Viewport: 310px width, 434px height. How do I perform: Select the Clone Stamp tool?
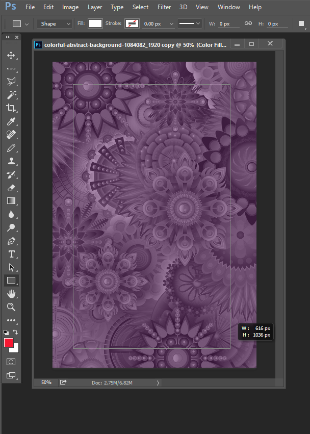(x=11, y=161)
